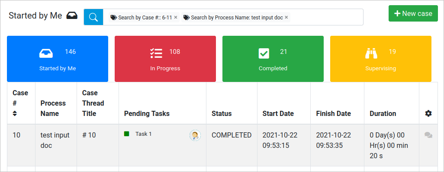Click the task list icon on the In Progress card
The height and width of the screenshot is (172, 444).
click(156, 53)
